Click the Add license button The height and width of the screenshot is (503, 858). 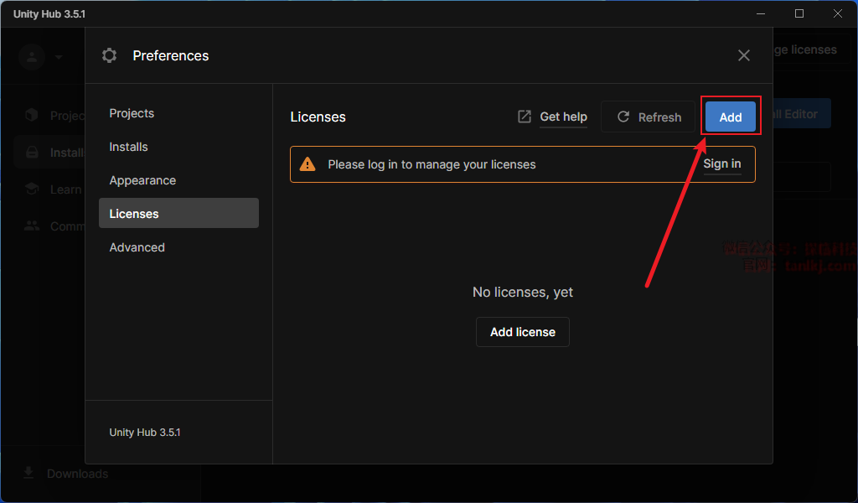coord(522,332)
